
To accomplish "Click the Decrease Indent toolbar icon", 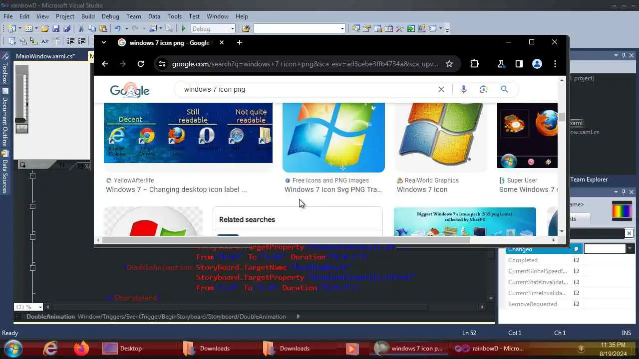I will 71,41.
